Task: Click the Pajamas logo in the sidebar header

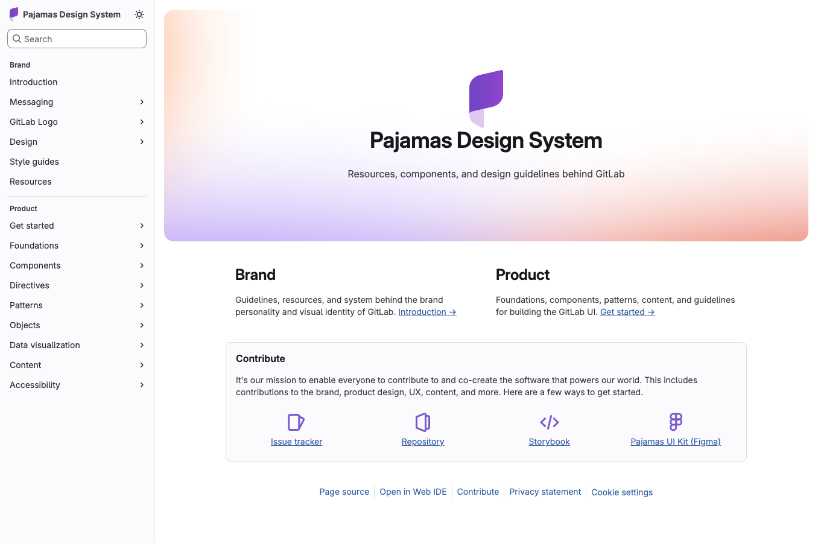Action: click(x=12, y=14)
